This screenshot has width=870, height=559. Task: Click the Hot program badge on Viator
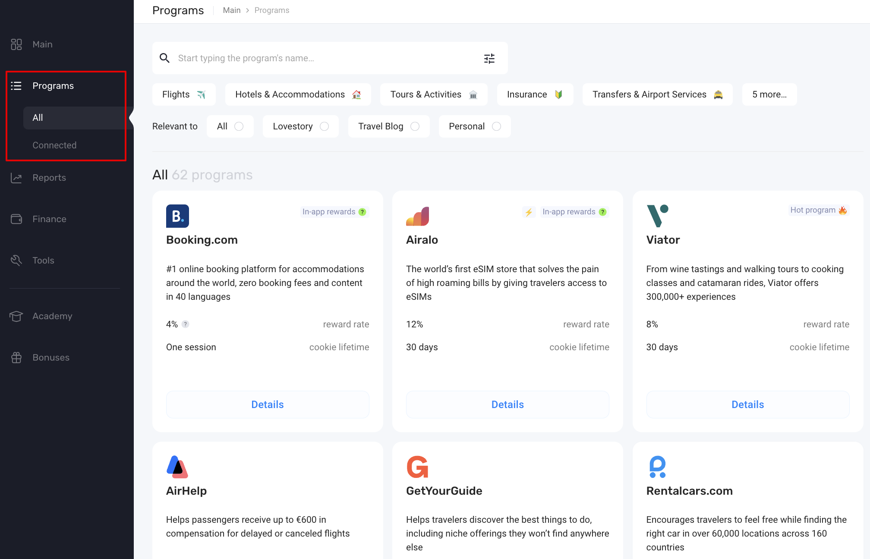click(x=819, y=210)
